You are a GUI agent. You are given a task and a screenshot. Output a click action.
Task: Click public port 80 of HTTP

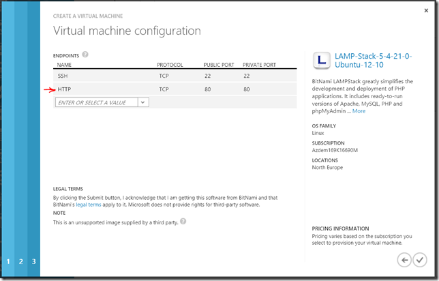tap(207, 89)
